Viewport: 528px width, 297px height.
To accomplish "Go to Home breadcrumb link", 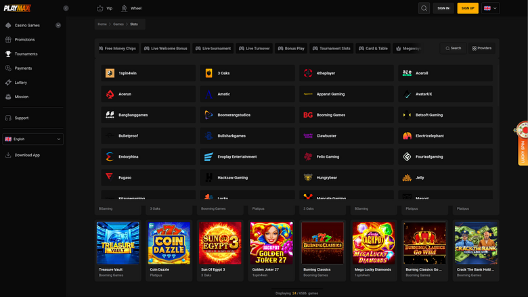I will click(102, 24).
